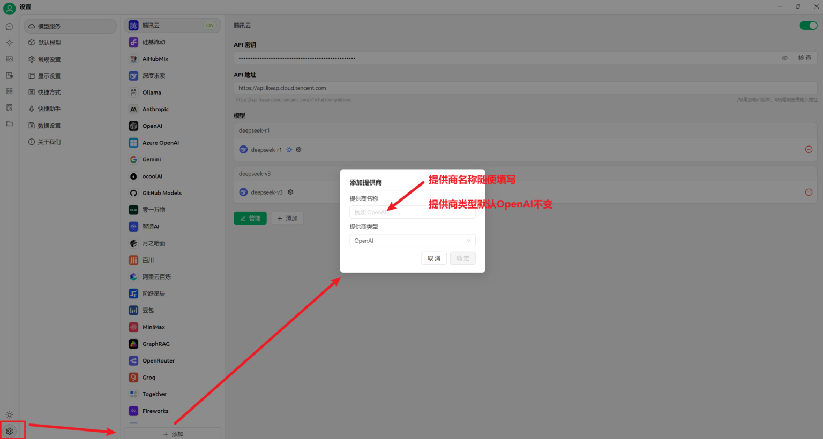The image size is (823, 439).
Task: Open the files folder sidebar icon
Action: tap(9, 124)
